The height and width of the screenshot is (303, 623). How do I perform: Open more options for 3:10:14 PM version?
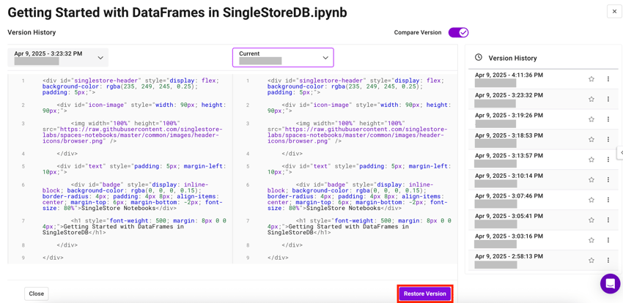pyautogui.click(x=608, y=179)
